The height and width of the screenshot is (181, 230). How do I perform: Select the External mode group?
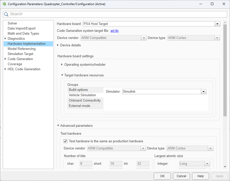point(80,106)
